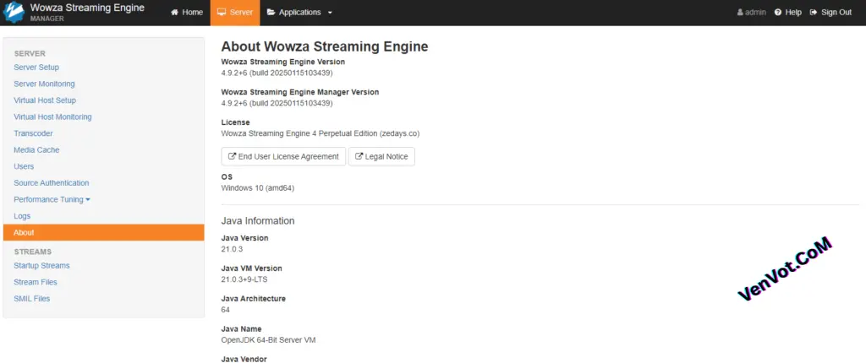Open the End User License Agreement
The image size is (866, 363).
click(x=283, y=157)
